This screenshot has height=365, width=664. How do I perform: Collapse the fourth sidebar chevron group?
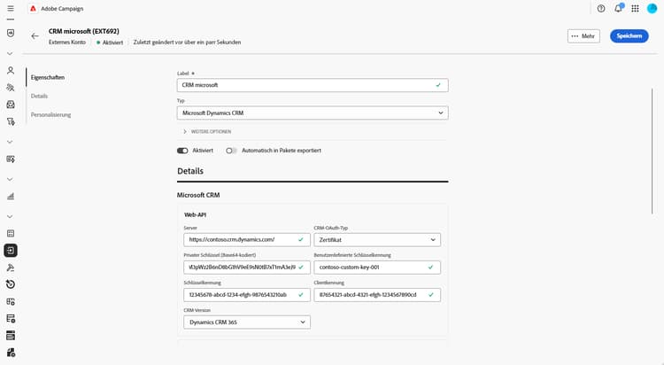[10, 217]
